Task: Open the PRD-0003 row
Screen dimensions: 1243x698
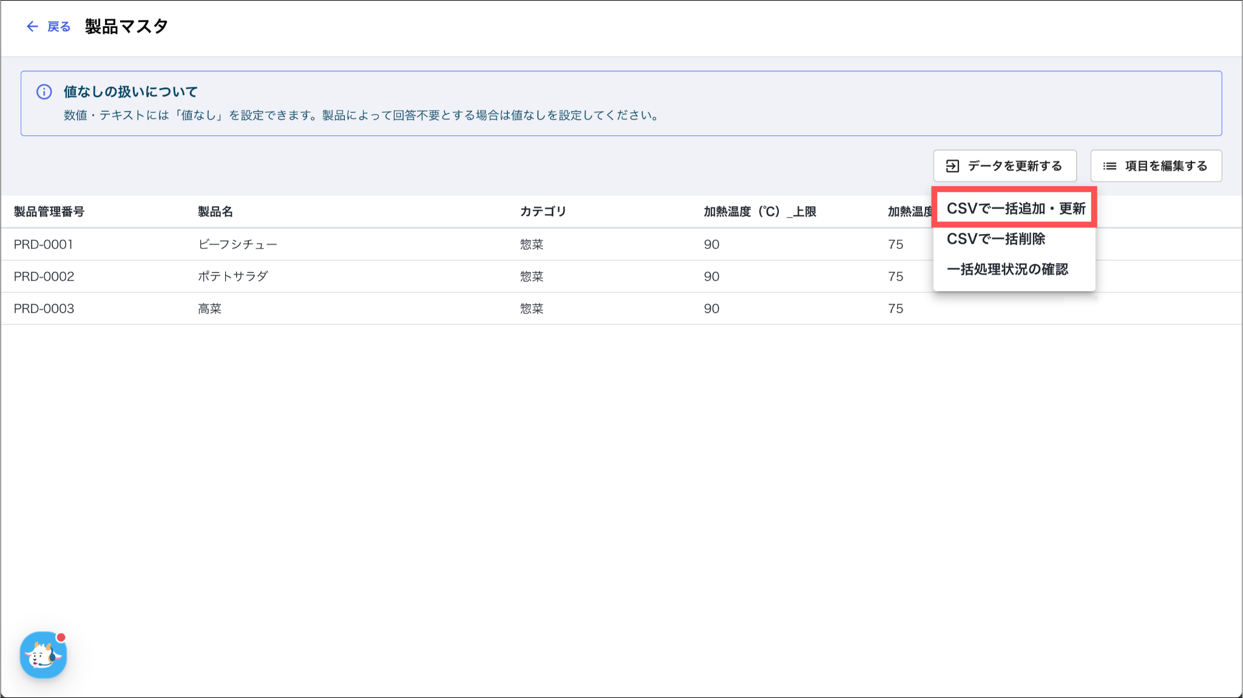Action: (44, 309)
